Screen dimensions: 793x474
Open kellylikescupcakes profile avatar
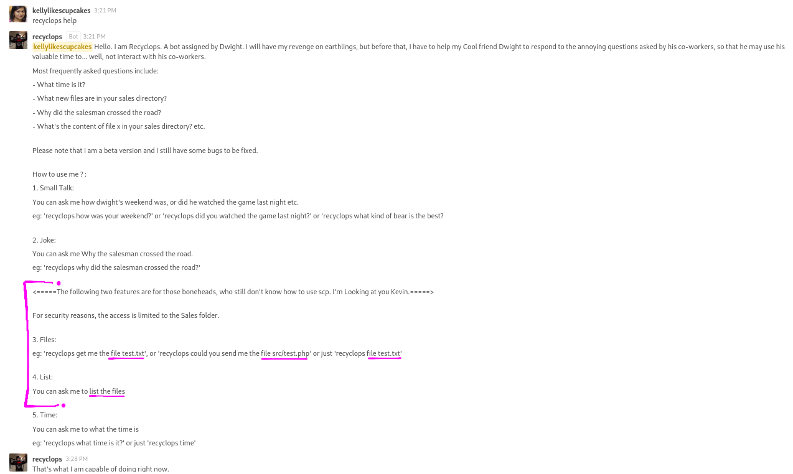(x=18, y=14)
